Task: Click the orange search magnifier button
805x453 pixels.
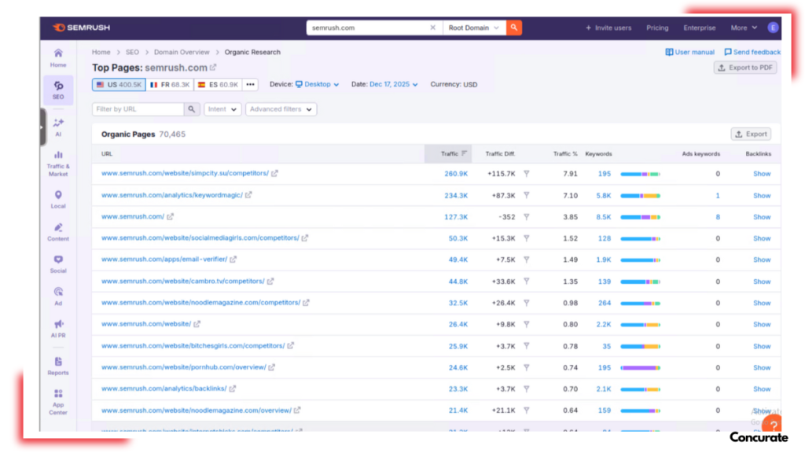Action: pos(513,28)
